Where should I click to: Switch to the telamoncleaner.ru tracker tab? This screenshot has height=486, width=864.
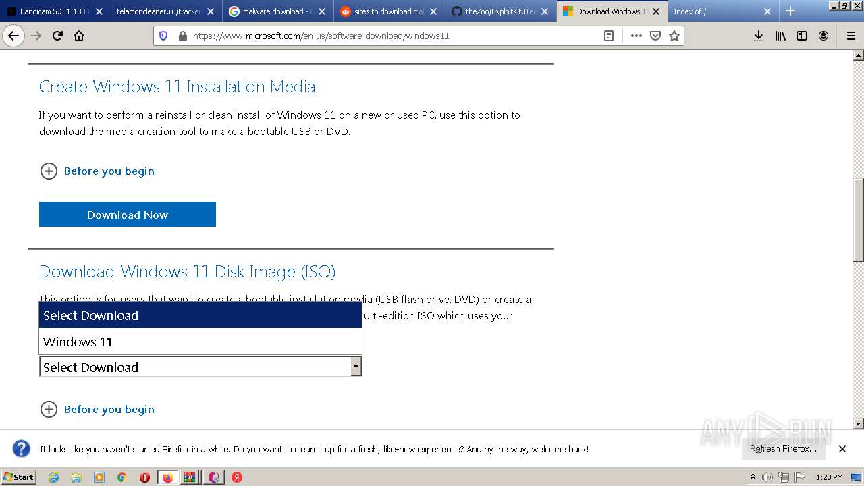tap(159, 11)
